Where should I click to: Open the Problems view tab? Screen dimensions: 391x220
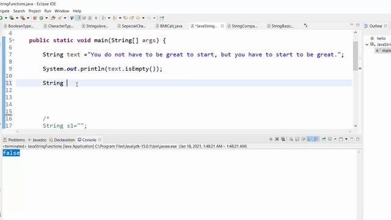click(x=14, y=140)
